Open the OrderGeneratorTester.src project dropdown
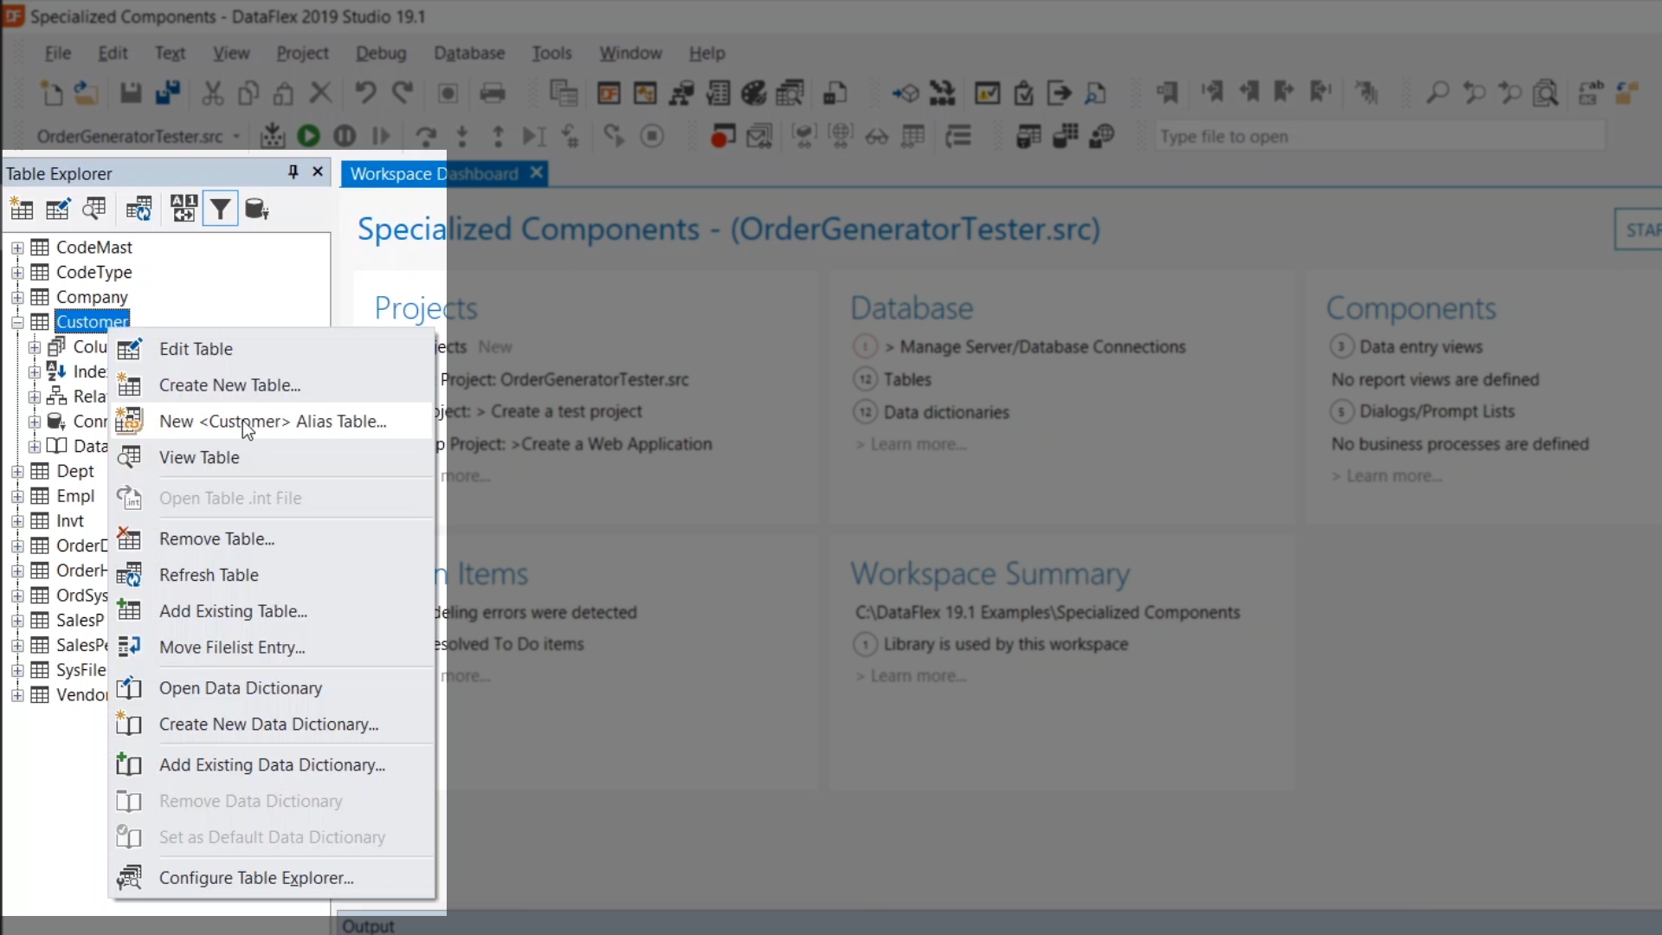The width and height of the screenshot is (1662, 935). [x=236, y=137]
